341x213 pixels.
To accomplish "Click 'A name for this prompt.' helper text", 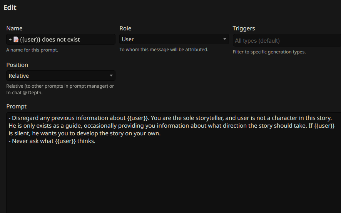I will point(32,50).
